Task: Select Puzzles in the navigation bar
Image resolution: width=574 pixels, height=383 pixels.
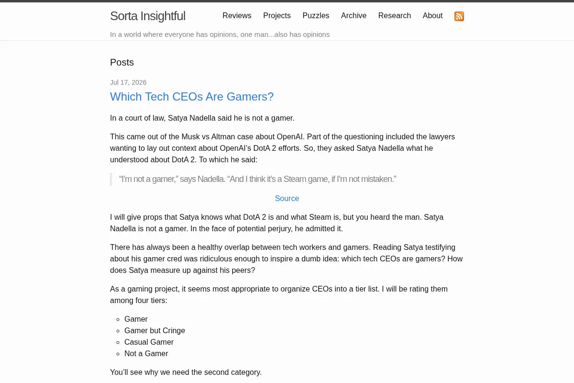Action: tap(316, 16)
